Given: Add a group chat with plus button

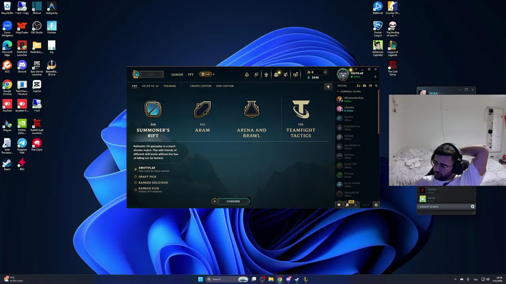Looking at the screenshot, I should click(472, 207).
